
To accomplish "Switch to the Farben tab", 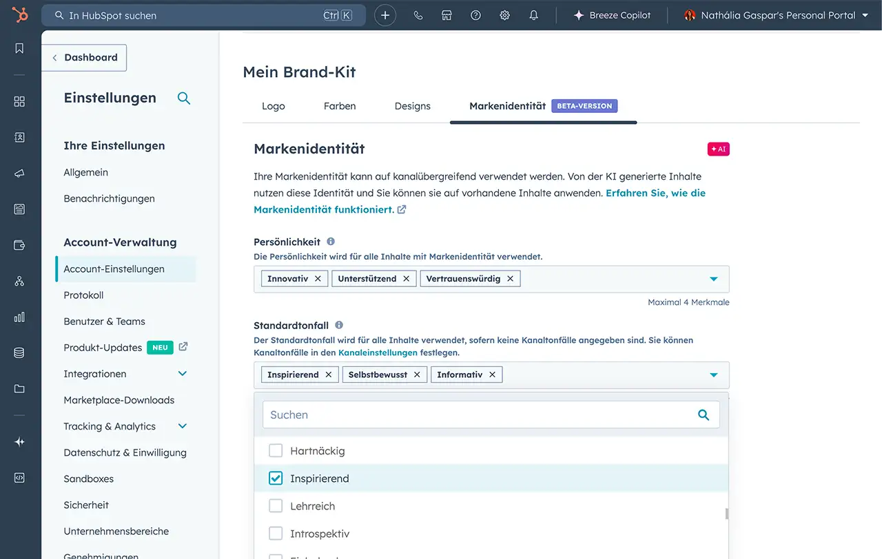I will pos(340,106).
